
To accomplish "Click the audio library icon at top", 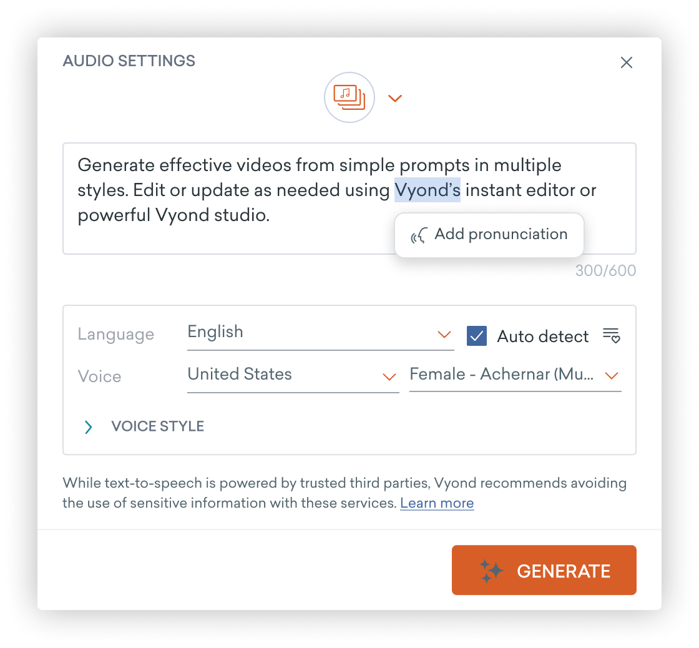I will pyautogui.click(x=349, y=97).
